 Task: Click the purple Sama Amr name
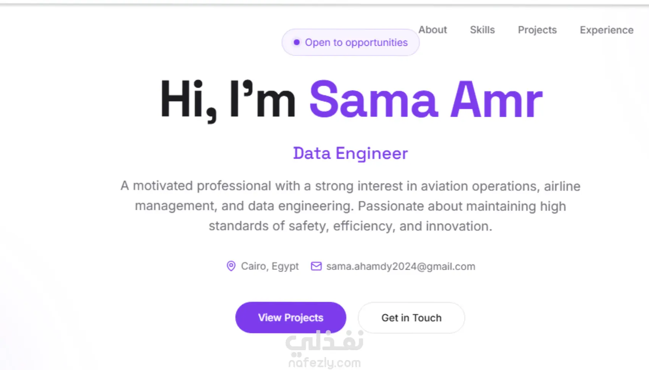tap(426, 100)
